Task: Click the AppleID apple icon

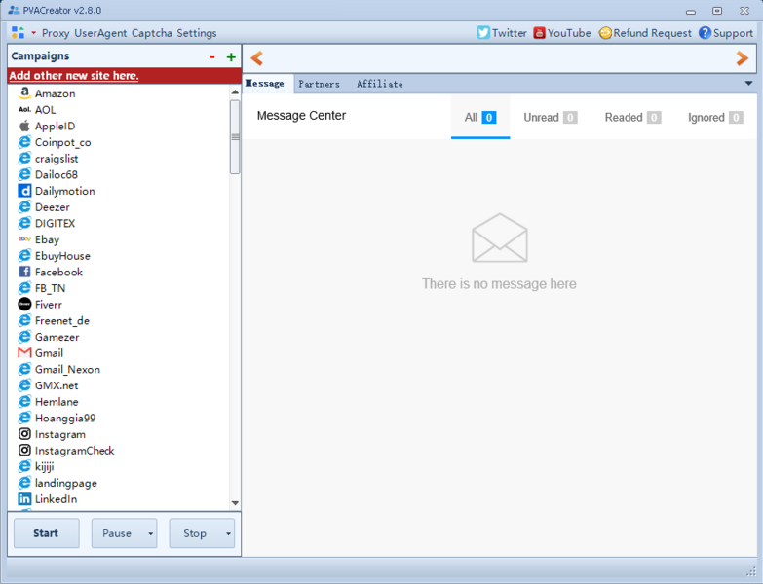Action: click(24, 126)
